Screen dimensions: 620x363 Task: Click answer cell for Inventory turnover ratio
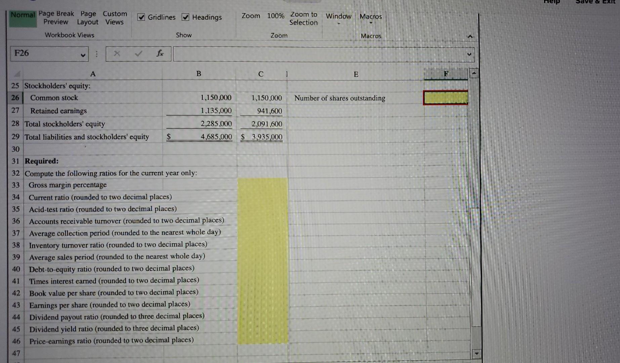[262, 245]
